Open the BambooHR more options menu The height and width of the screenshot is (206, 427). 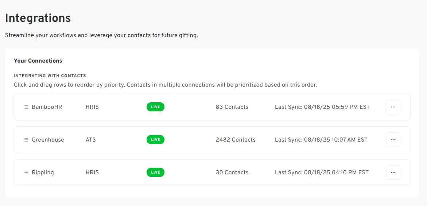click(x=393, y=107)
